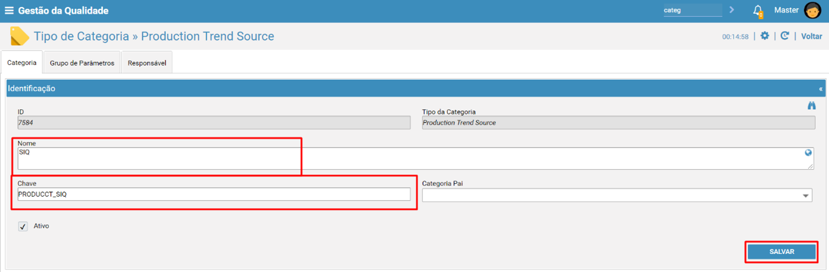Image resolution: width=829 pixels, height=272 pixels.
Task: Click the Master username label
Action: coord(786,10)
